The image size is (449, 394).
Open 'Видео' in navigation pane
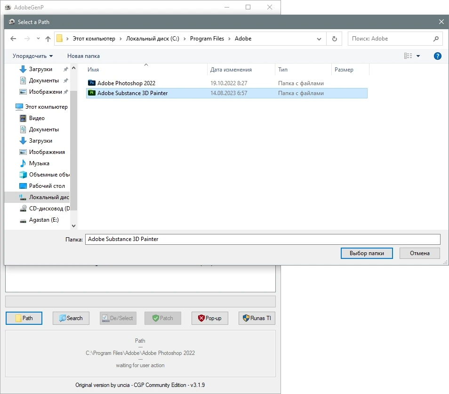click(x=37, y=118)
